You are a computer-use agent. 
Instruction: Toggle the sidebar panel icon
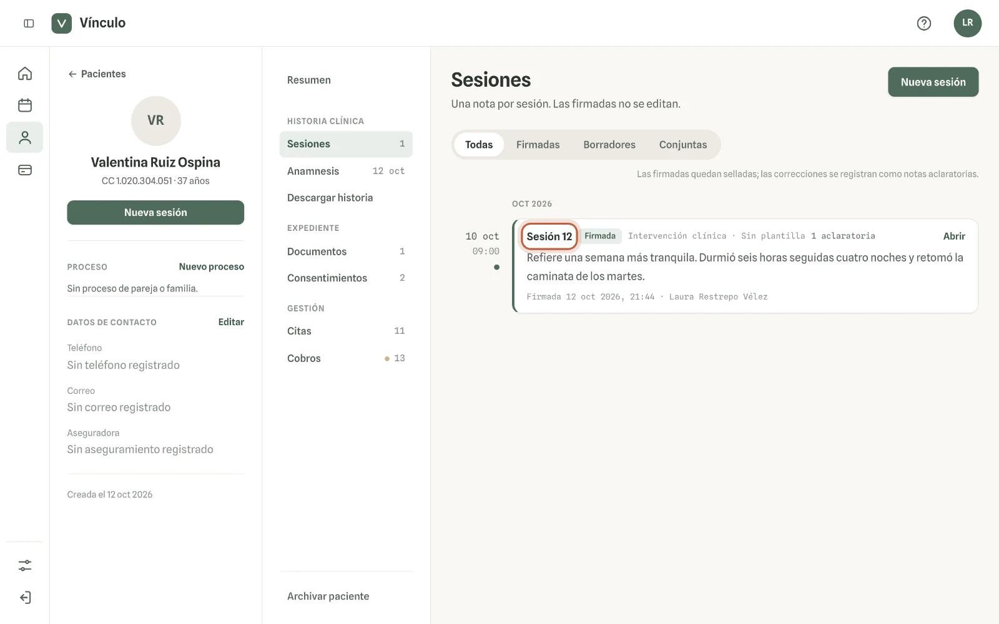click(x=29, y=23)
